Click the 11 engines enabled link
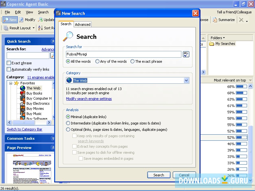This screenshot has height=191, width=255. pos(41,77)
